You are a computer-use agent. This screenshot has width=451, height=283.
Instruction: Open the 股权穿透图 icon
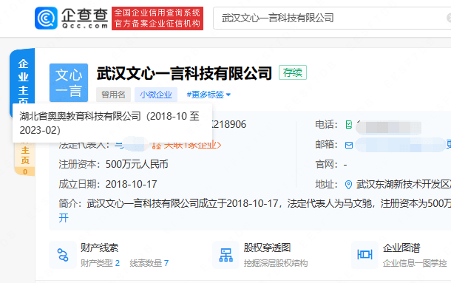226,255
